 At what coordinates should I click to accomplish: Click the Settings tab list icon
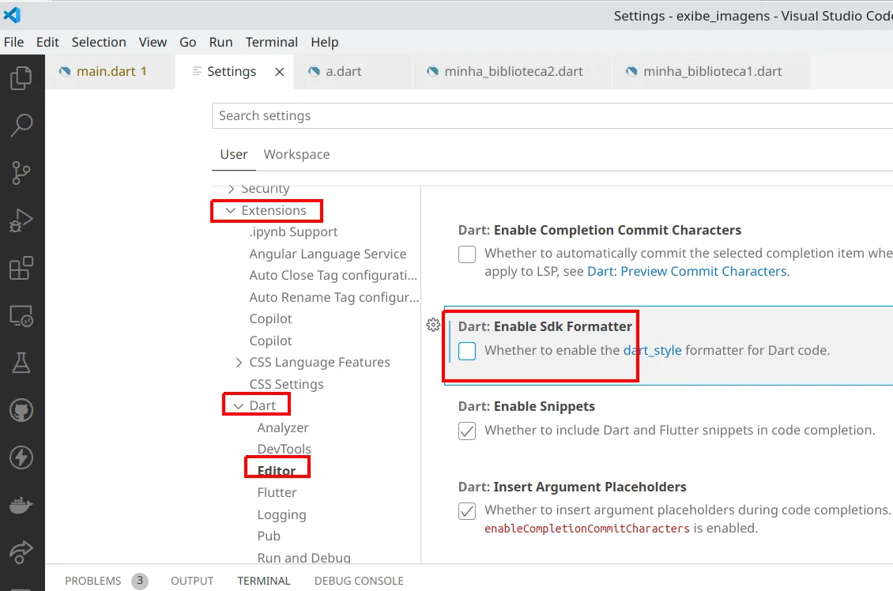click(197, 71)
